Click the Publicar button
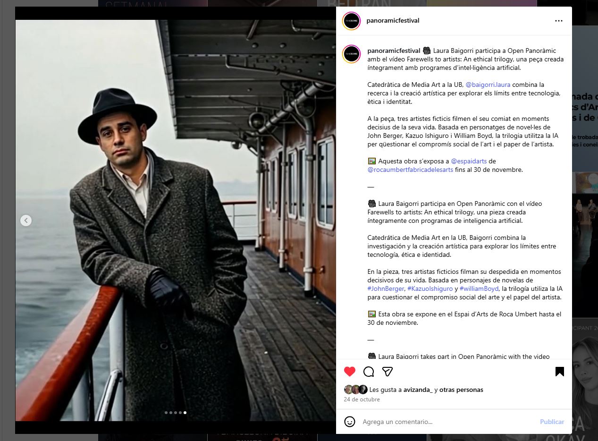Screen dimensions: 598x441 pos(552,422)
